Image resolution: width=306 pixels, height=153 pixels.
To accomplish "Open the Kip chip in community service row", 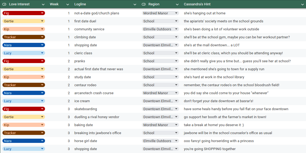I will [x=23, y=29].
